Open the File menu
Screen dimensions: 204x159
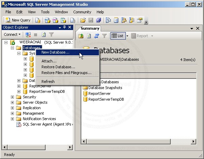(x=8, y=12)
